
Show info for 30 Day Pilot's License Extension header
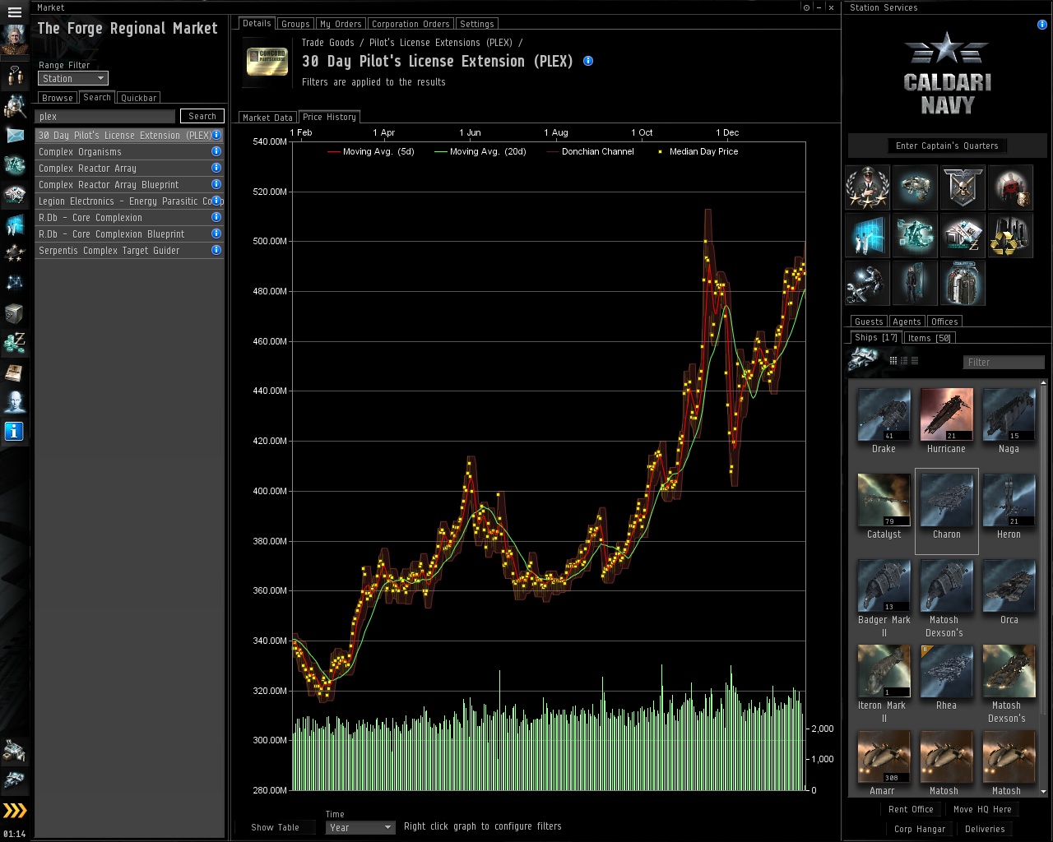pos(588,61)
